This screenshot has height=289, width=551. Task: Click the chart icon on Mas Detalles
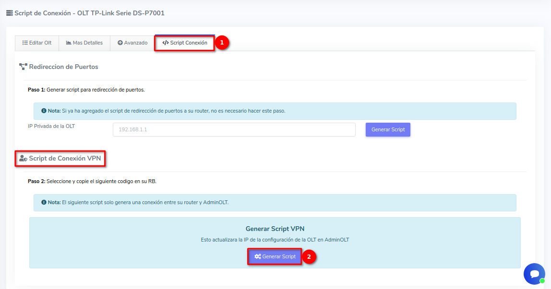point(69,43)
